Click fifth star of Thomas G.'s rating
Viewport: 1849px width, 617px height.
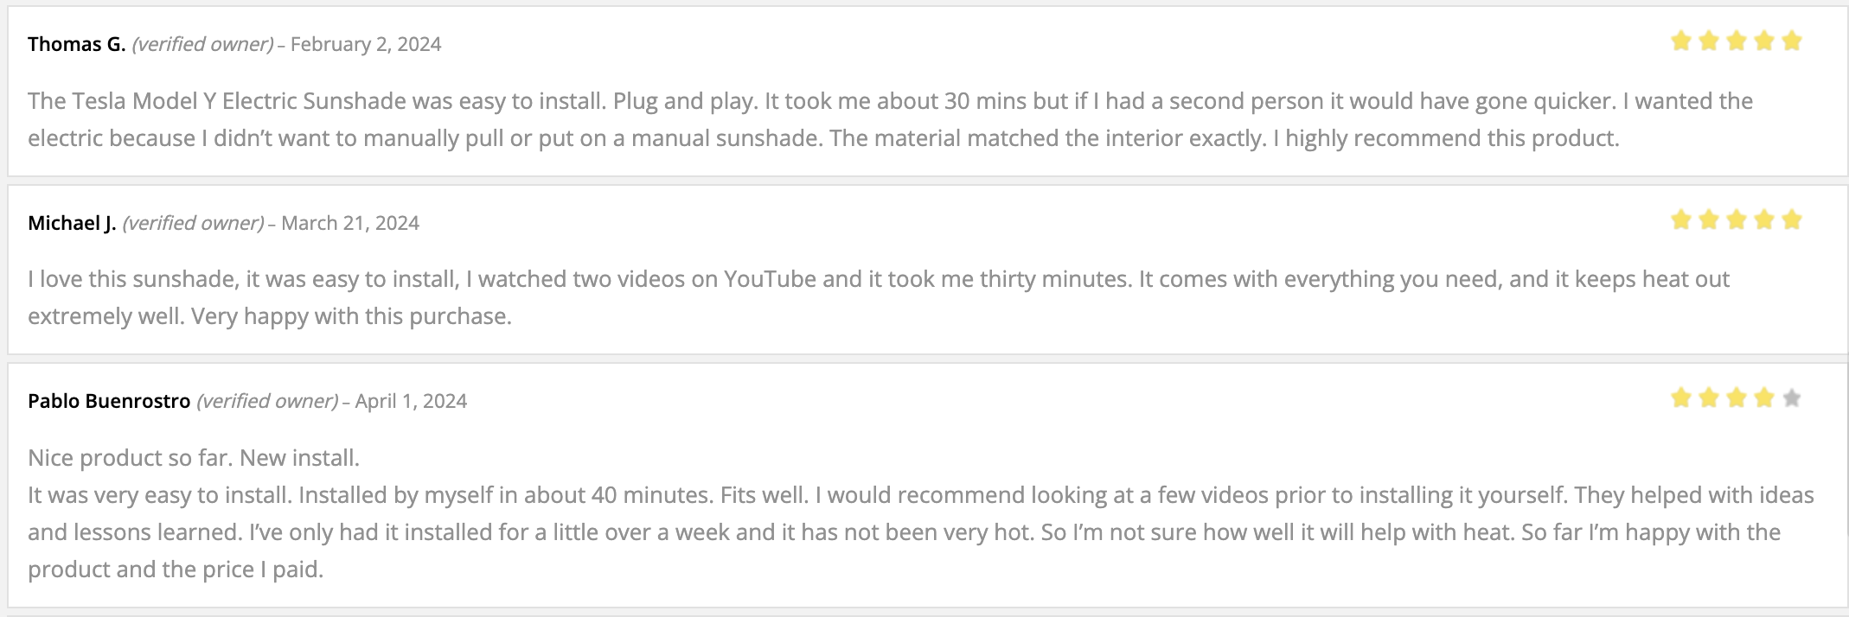coord(1791,41)
